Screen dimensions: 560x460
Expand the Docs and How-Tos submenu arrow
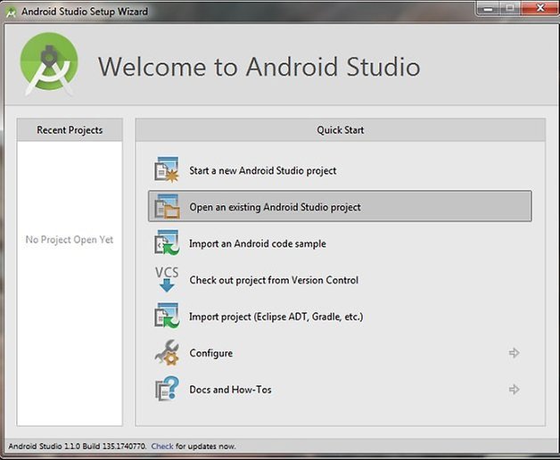tap(514, 390)
